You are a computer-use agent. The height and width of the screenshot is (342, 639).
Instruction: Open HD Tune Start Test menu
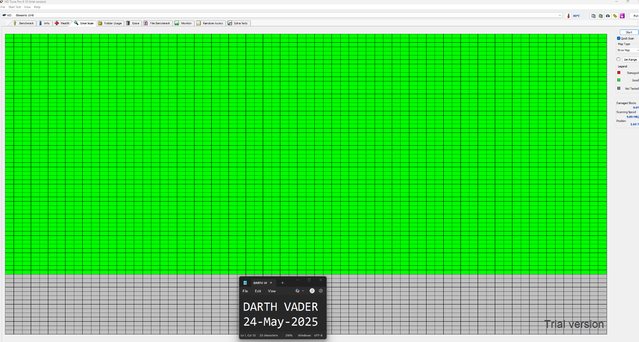pos(14,7)
